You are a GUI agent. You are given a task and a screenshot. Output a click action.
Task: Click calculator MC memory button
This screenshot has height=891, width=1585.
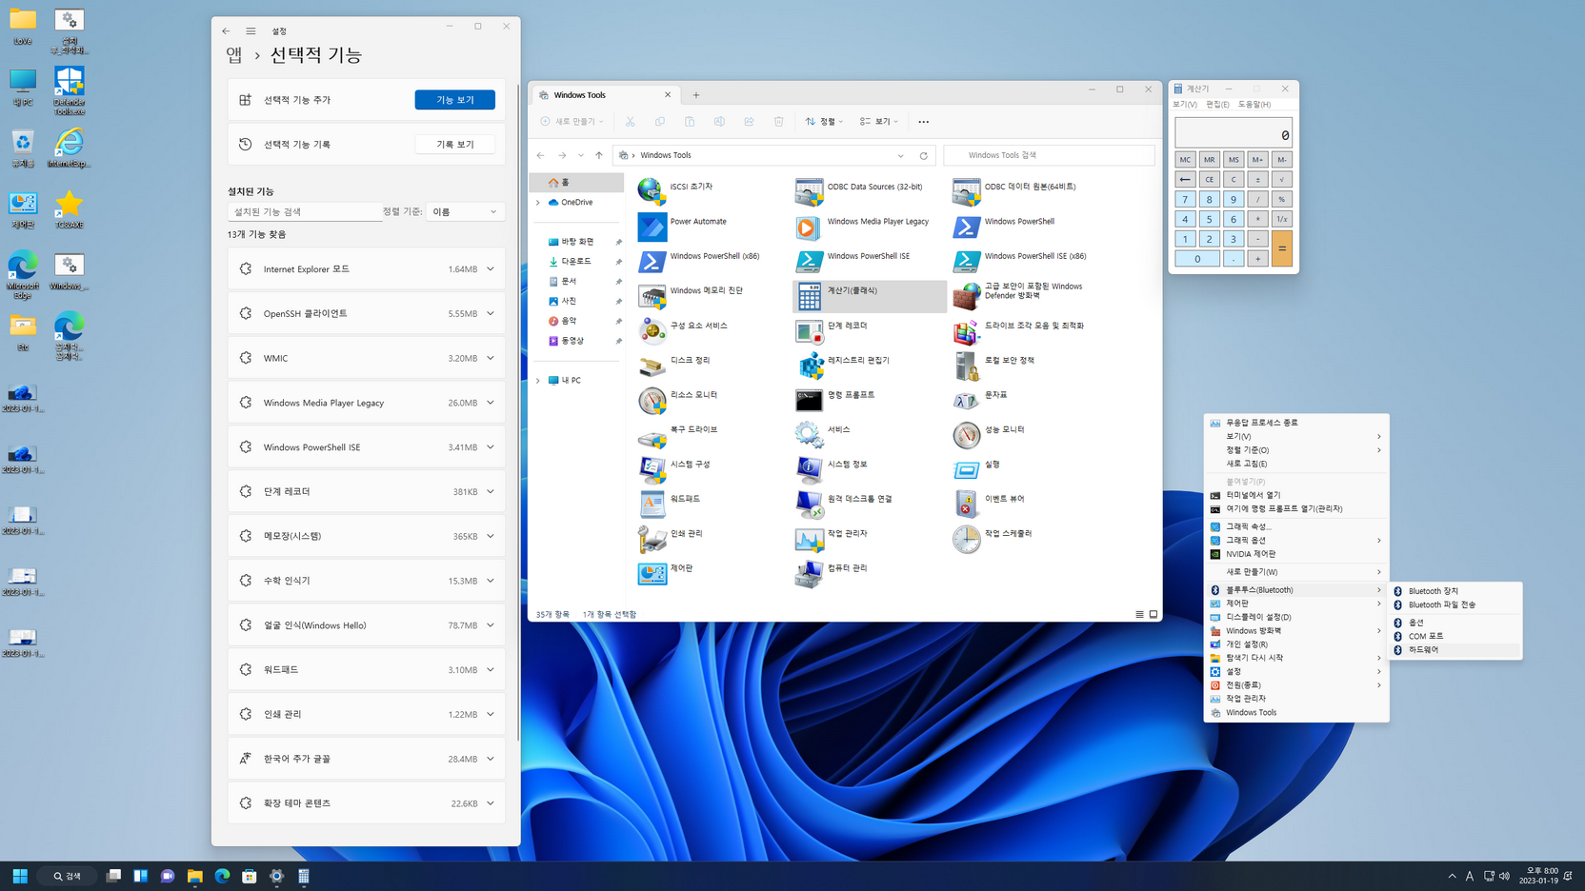pyautogui.click(x=1185, y=159)
